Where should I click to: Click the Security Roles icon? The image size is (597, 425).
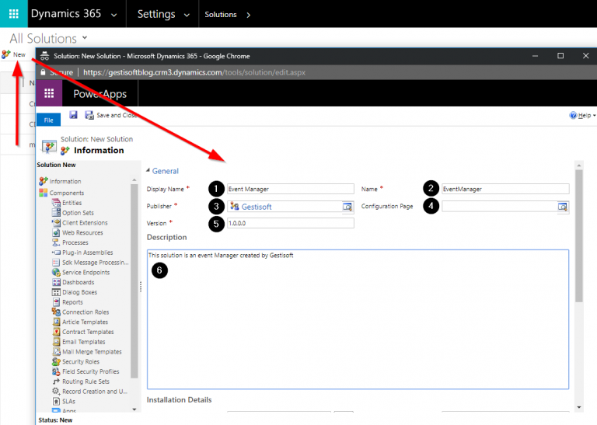tap(56, 361)
